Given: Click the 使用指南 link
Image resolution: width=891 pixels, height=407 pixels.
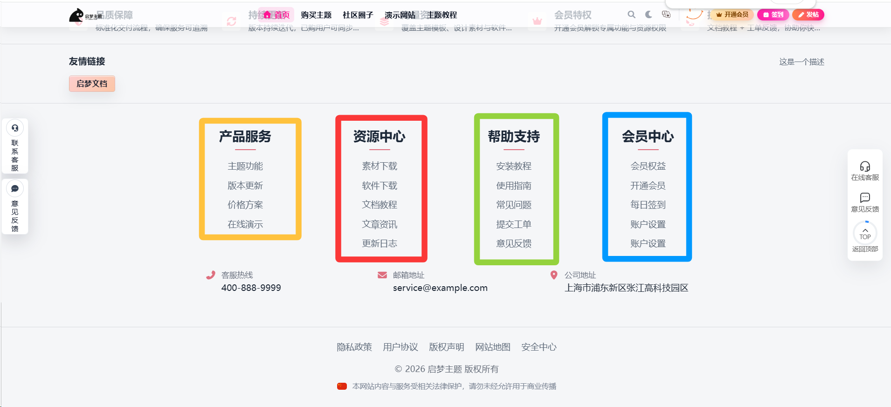Looking at the screenshot, I should pos(514,186).
